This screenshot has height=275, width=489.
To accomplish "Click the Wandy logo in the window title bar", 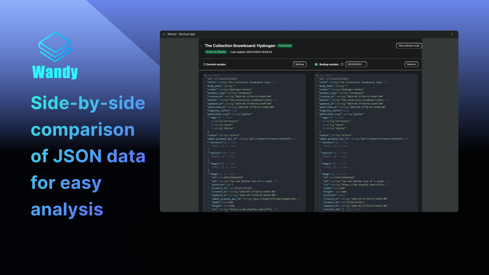I will pos(164,34).
